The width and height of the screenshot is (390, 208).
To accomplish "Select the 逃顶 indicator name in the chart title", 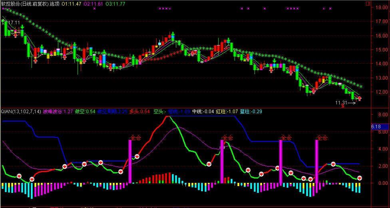I will [54, 4].
